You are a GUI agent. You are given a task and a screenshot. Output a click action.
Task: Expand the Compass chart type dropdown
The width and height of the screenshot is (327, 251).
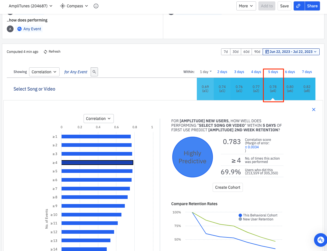tap(74, 6)
